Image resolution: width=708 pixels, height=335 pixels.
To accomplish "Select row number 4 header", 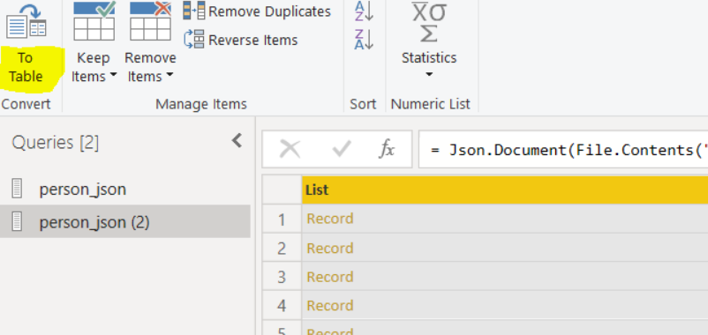I will [x=282, y=305].
